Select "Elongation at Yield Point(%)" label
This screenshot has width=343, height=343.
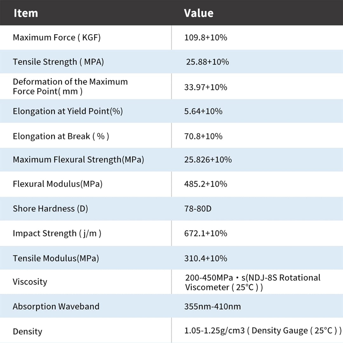point(68,111)
